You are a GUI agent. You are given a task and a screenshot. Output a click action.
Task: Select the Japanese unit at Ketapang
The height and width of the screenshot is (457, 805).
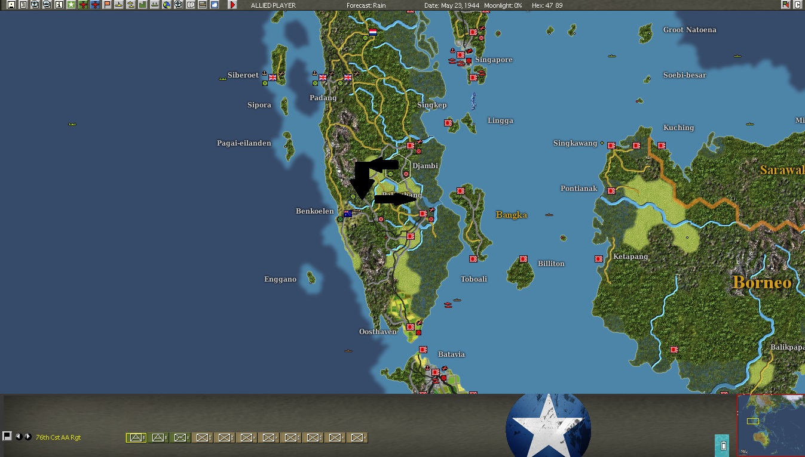coord(599,259)
